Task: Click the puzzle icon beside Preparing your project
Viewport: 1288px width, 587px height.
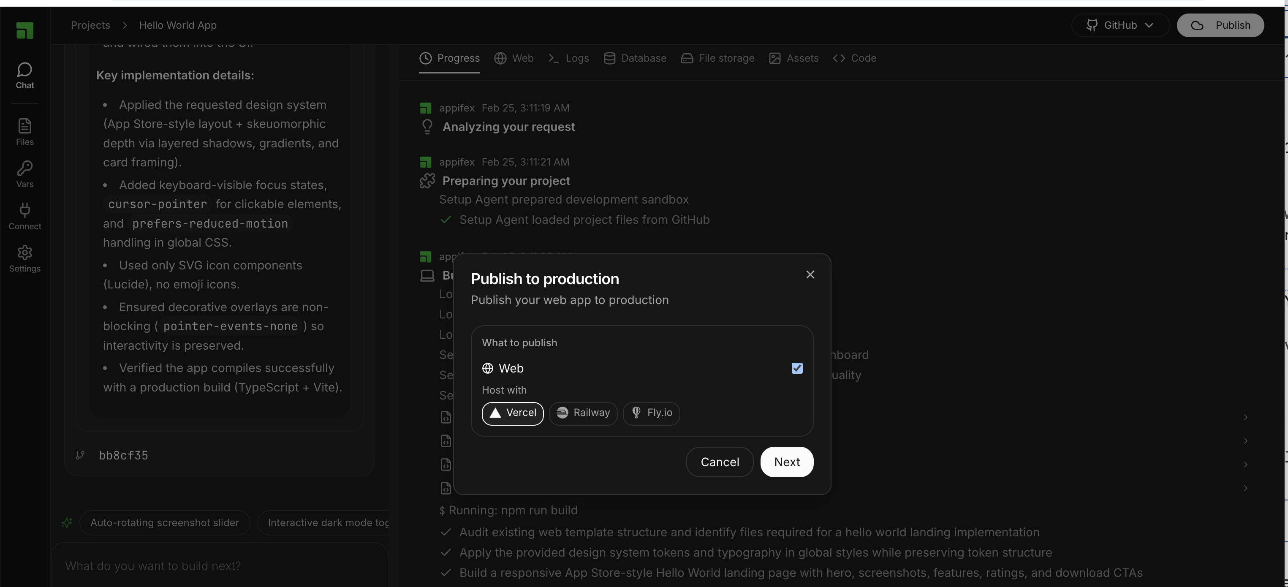Action: coord(427,180)
